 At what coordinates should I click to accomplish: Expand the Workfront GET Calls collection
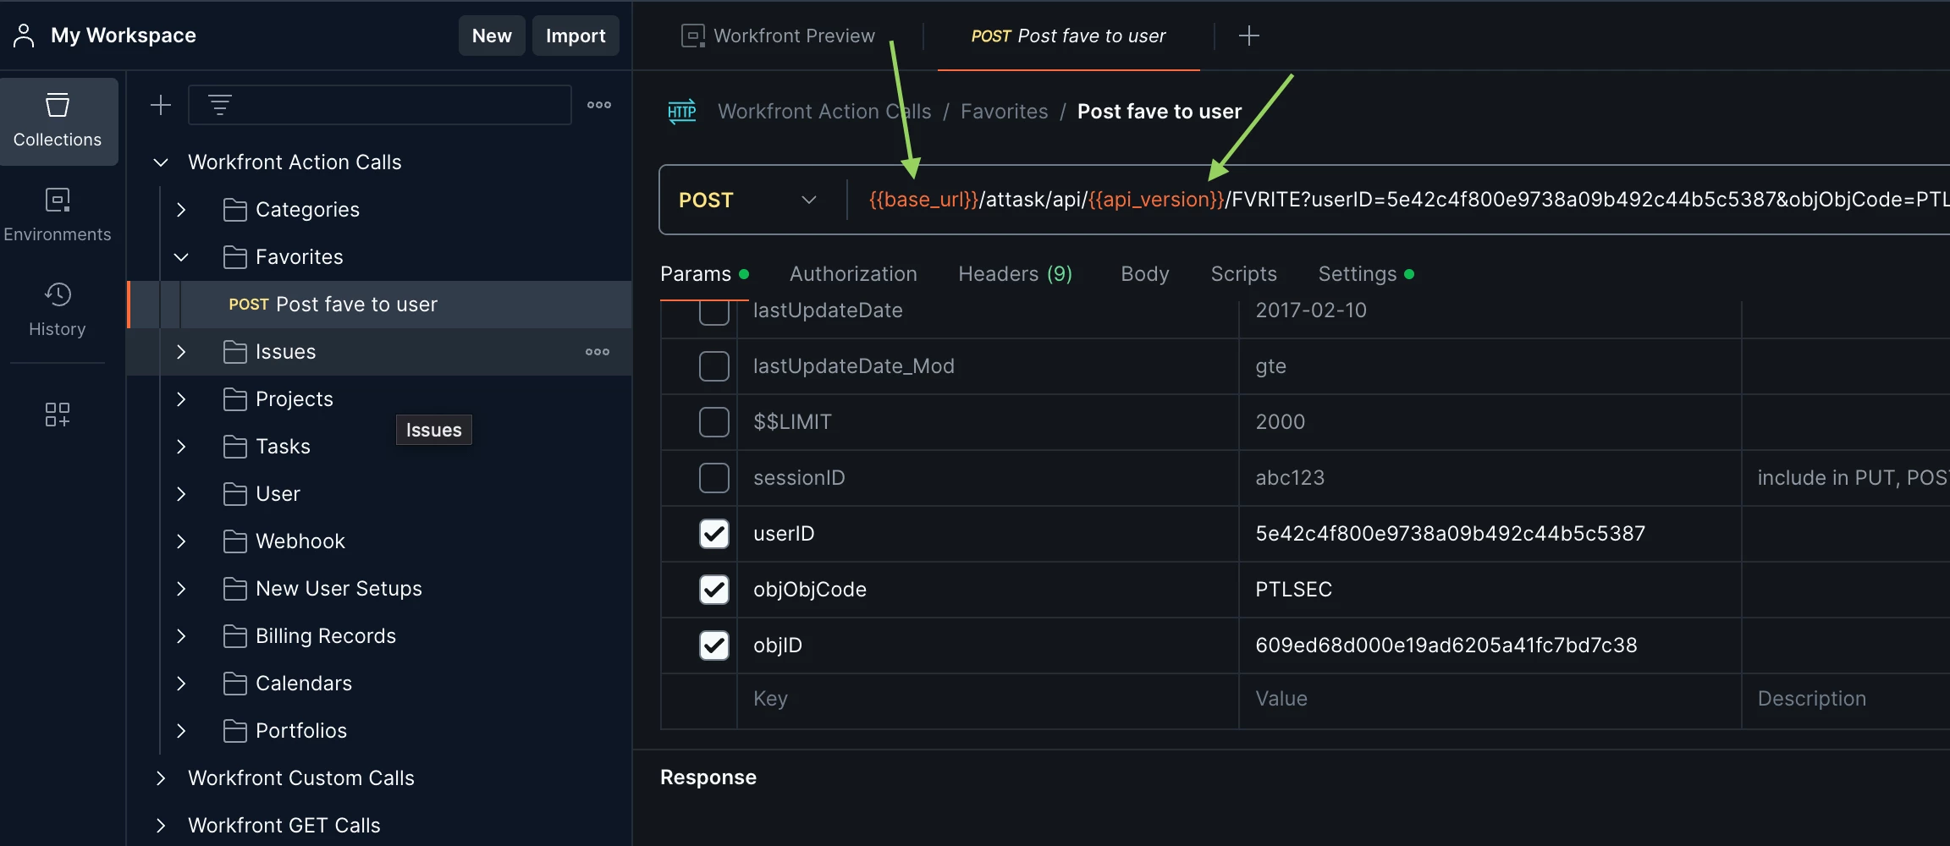coord(161,826)
